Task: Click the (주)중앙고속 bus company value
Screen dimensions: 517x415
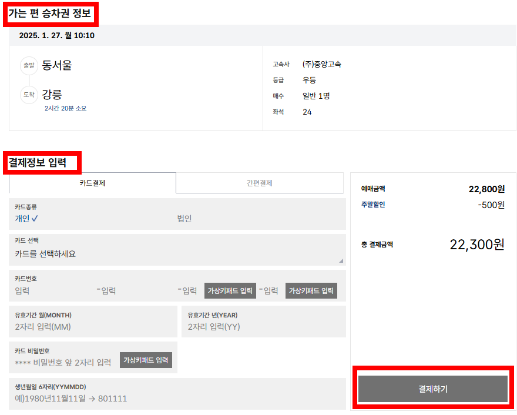Action: coord(322,64)
